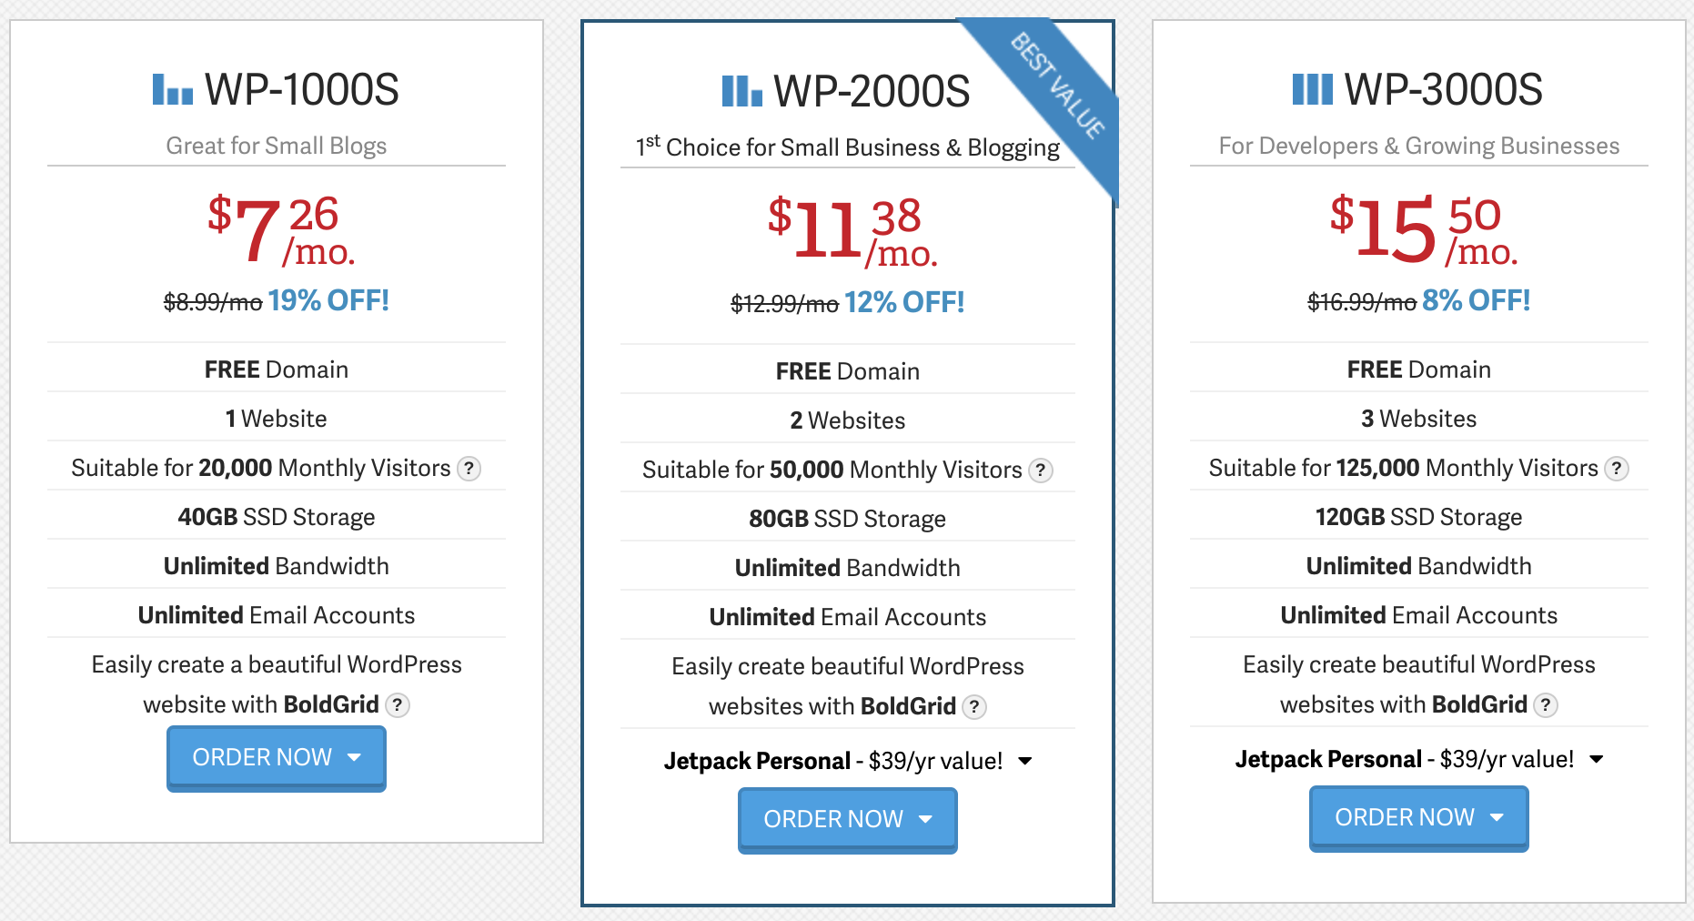Expand Jetpack Personal details in WP-2000S
This screenshot has width=1694, height=921.
coord(1025,761)
